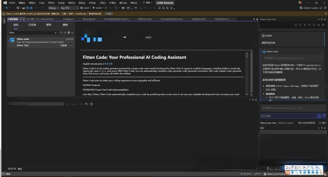Click the help question icon in FittenCode Chat
The height and width of the screenshot is (177, 328).
click(x=309, y=25)
